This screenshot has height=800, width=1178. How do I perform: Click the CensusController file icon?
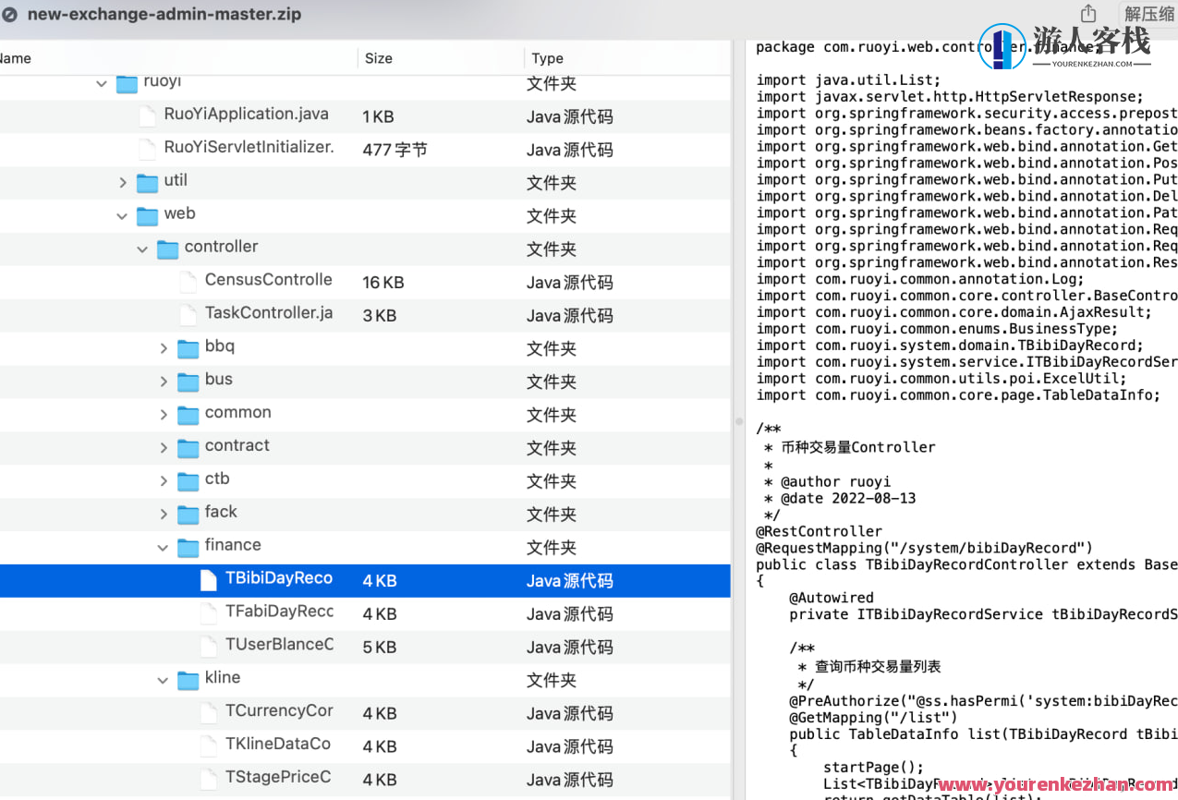click(x=188, y=281)
